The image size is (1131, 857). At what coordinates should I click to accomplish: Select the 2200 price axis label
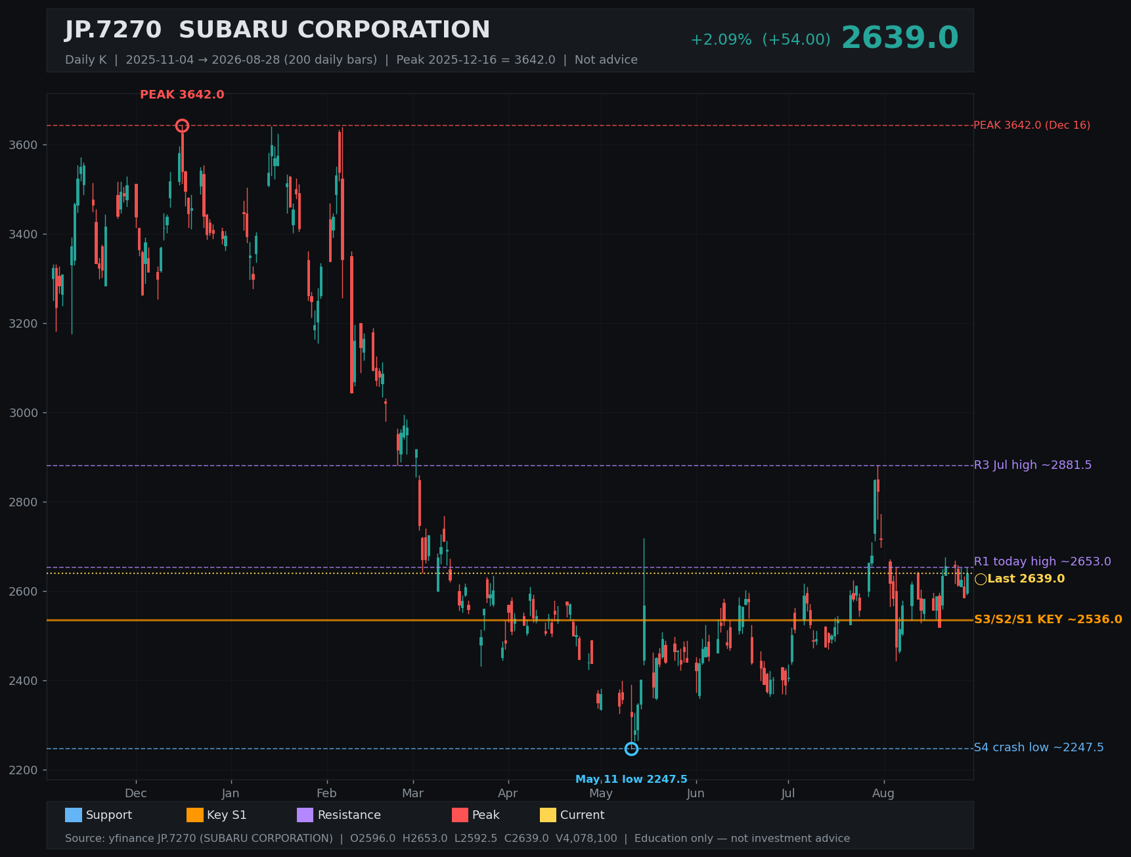pyautogui.click(x=23, y=770)
